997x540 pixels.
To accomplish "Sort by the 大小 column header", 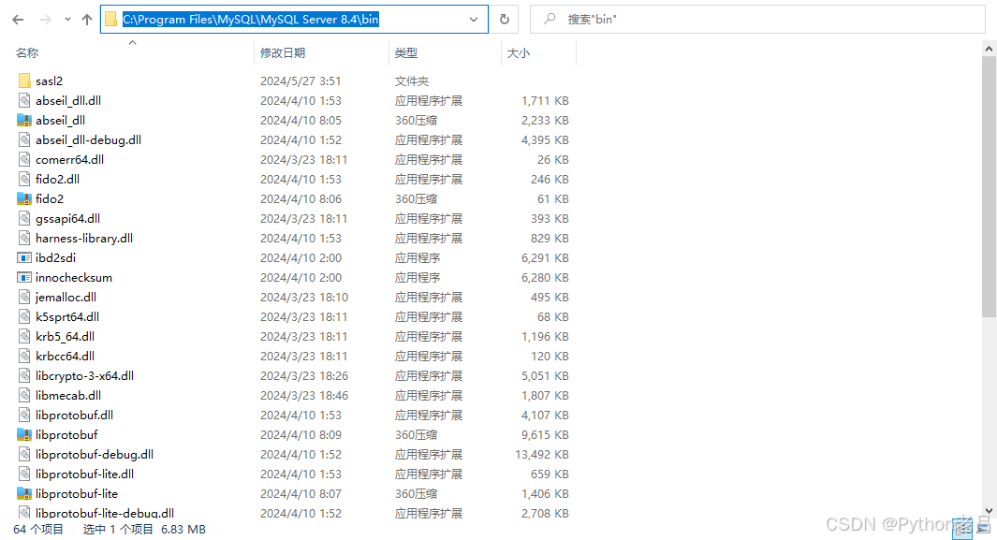I will coord(519,53).
